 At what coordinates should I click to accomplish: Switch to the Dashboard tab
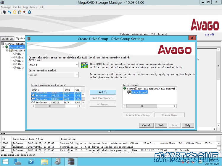pyautogui.click(x=7, y=39)
